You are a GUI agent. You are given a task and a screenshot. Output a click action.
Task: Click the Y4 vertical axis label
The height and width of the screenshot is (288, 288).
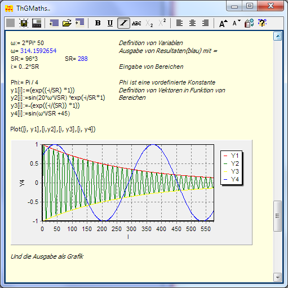[x=22, y=183]
